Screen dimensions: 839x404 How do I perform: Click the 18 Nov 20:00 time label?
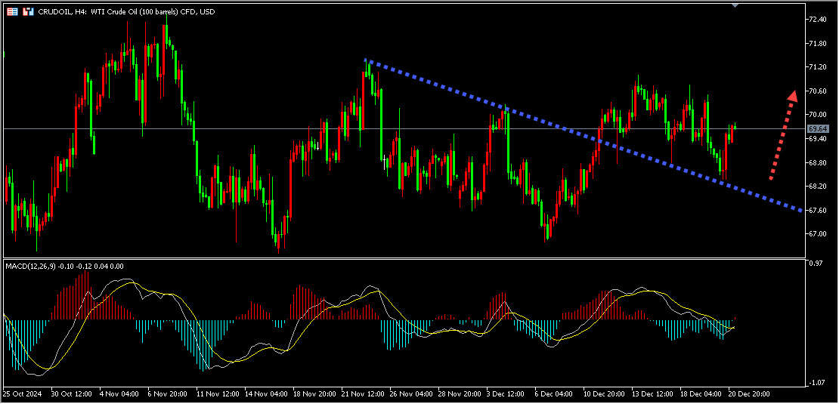click(314, 393)
